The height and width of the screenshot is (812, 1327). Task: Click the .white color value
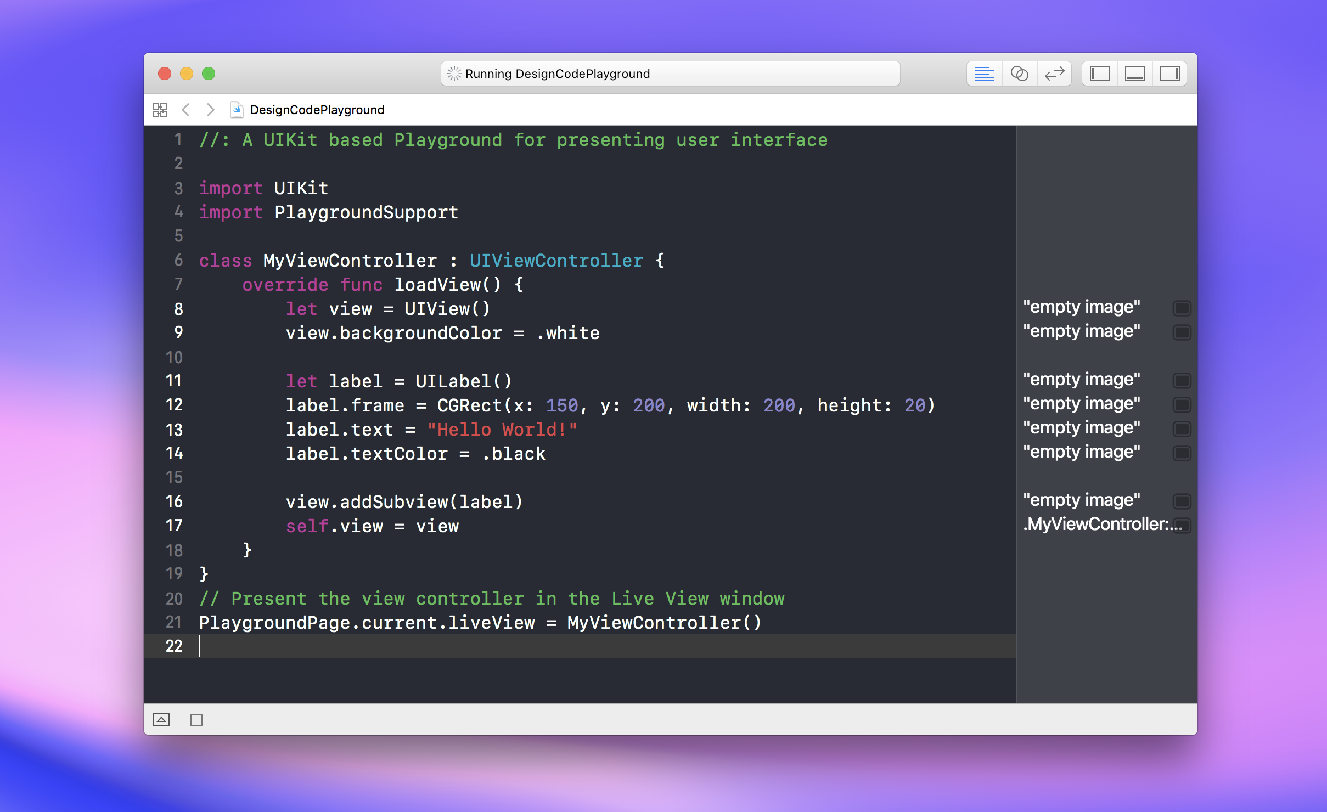[x=568, y=333]
